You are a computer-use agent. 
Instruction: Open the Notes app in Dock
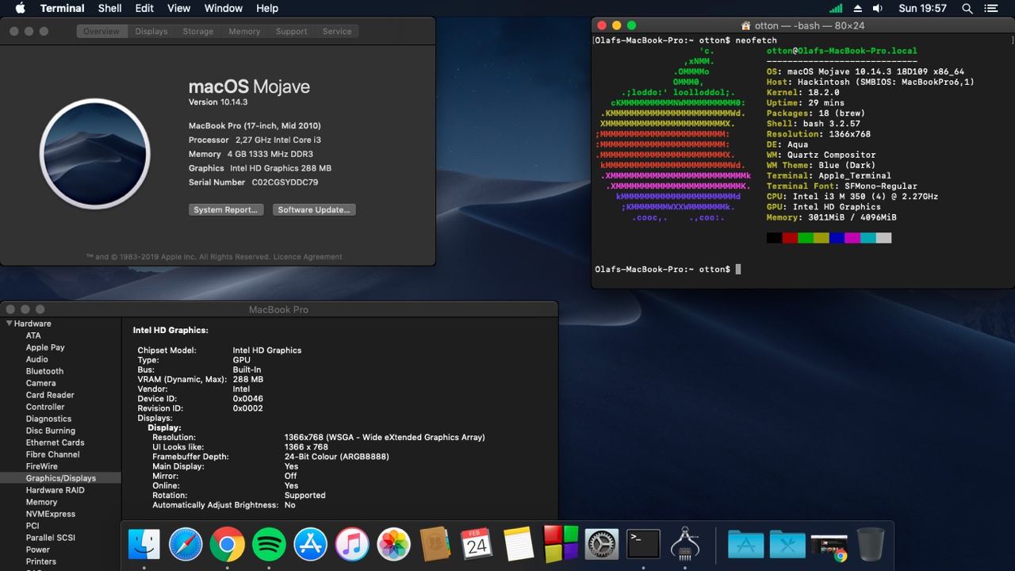(519, 545)
